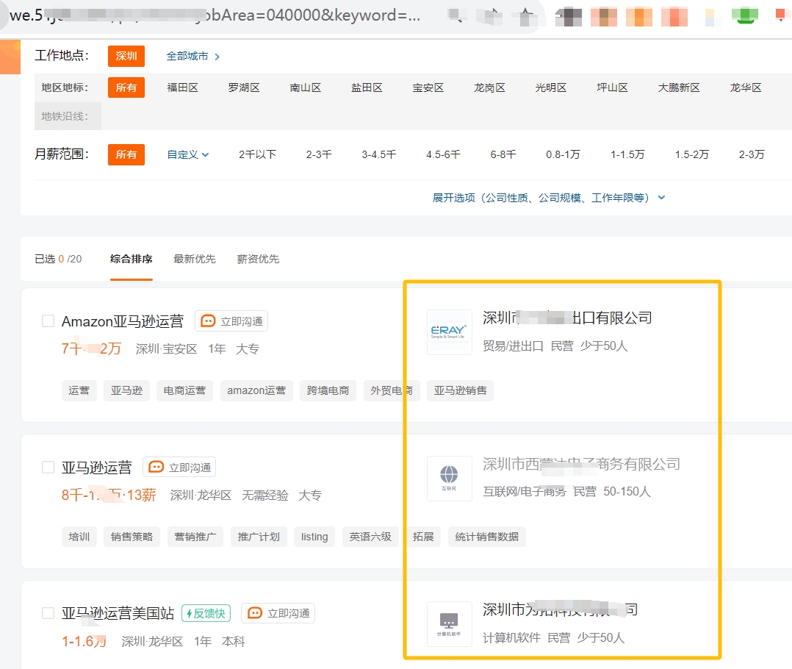This screenshot has width=792, height=669.
Task: Choose the 2-3千 salary range
Action: coord(319,154)
